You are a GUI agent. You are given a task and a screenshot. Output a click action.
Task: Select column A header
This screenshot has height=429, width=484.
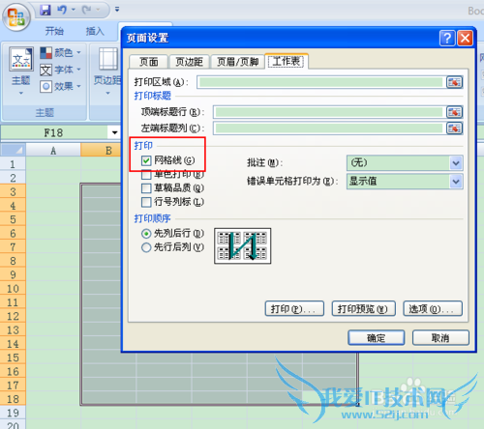click(53, 150)
